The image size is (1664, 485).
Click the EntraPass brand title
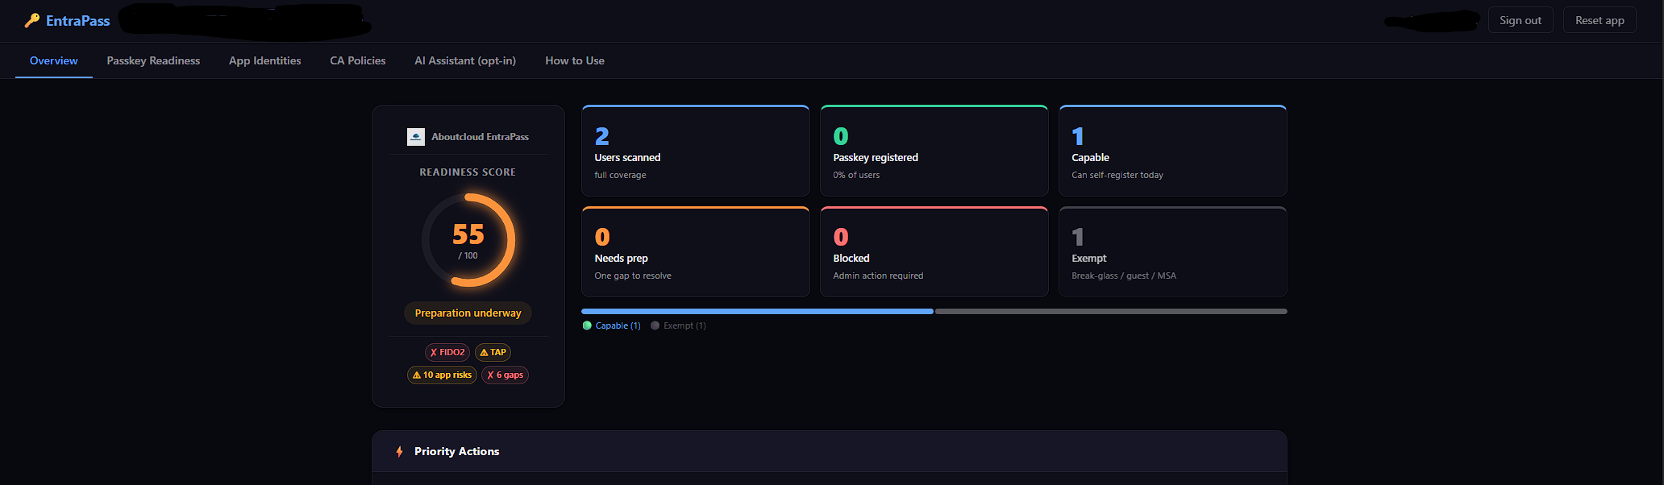pyautogui.click(x=77, y=21)
